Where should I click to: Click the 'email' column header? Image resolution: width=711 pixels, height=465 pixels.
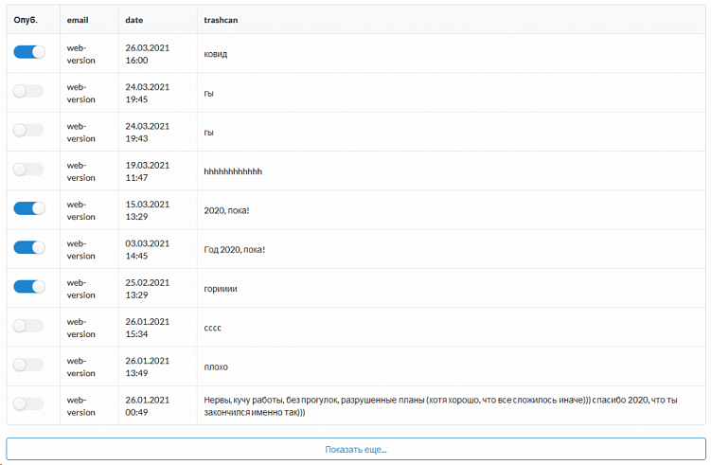(78, 19)
